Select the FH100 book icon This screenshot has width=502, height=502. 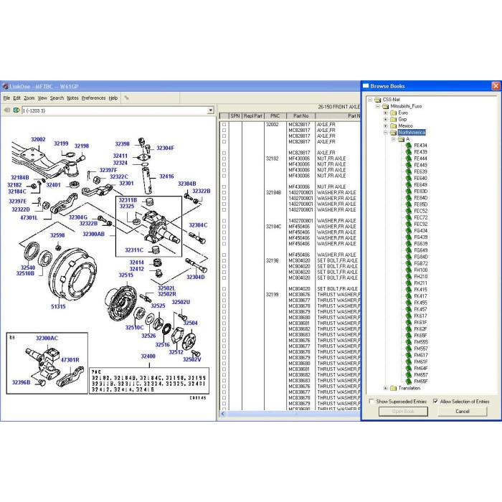tap(408, 270)
